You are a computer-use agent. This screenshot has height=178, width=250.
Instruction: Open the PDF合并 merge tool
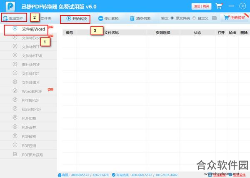[x=28, y=127]
